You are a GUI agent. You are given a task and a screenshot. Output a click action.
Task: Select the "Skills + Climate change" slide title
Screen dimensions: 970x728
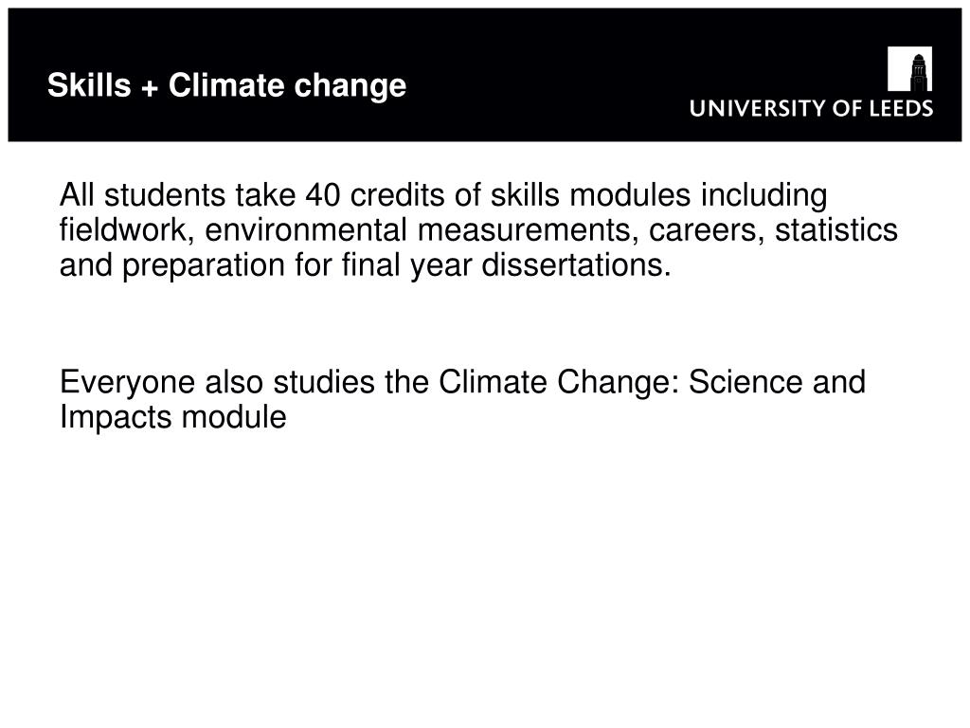pos(226,85)
